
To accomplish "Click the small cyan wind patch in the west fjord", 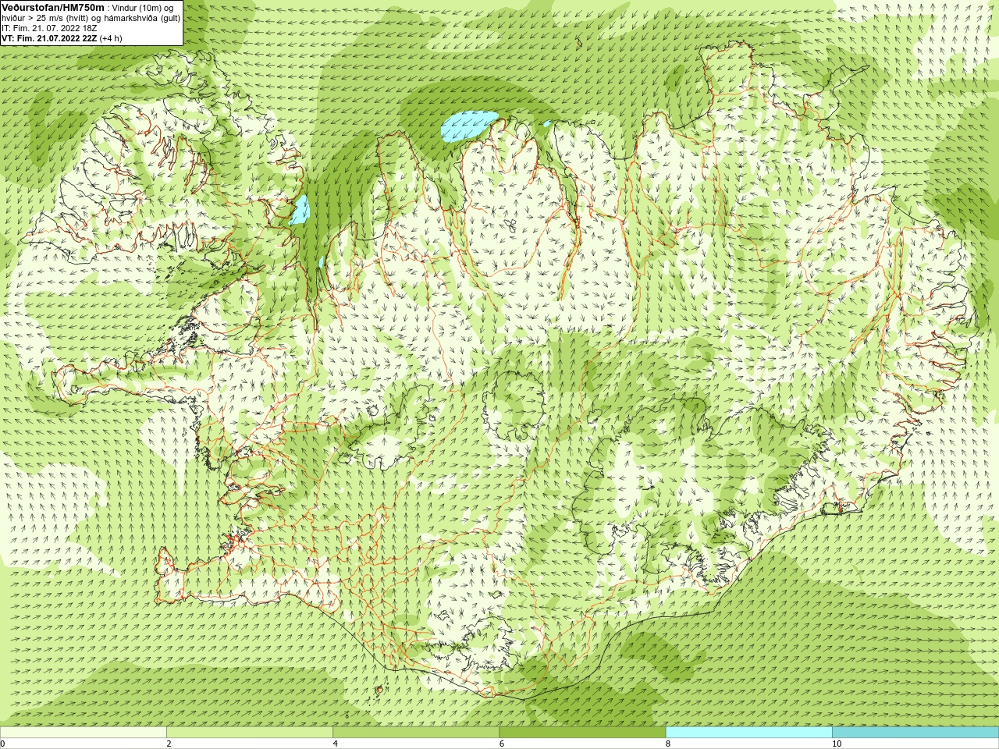I will (x=300, y=210).
